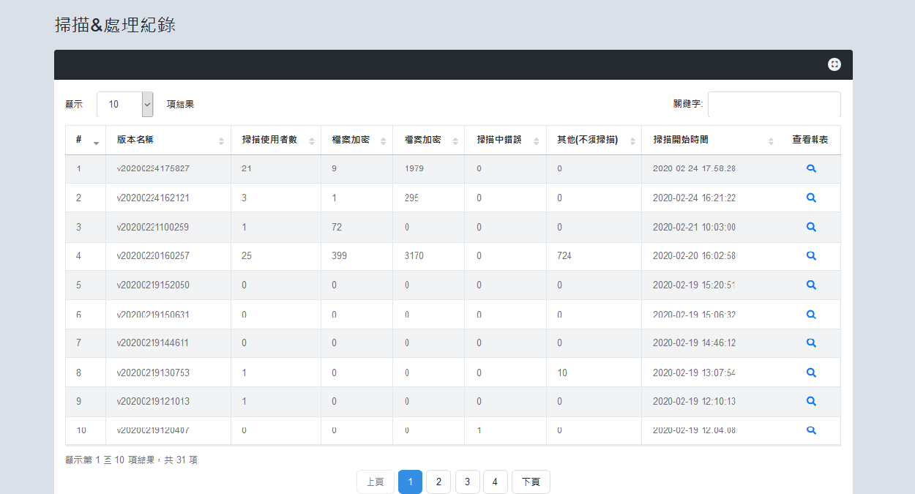Go to page 2
Screen dimensions: 915x494
438,482
